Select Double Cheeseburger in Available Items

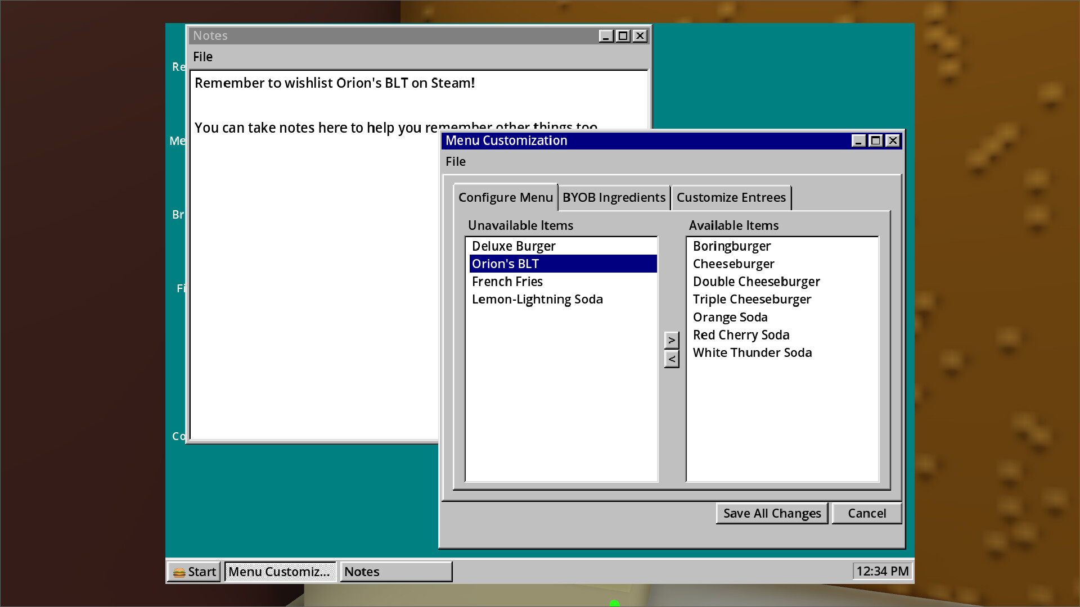[783, 282]
